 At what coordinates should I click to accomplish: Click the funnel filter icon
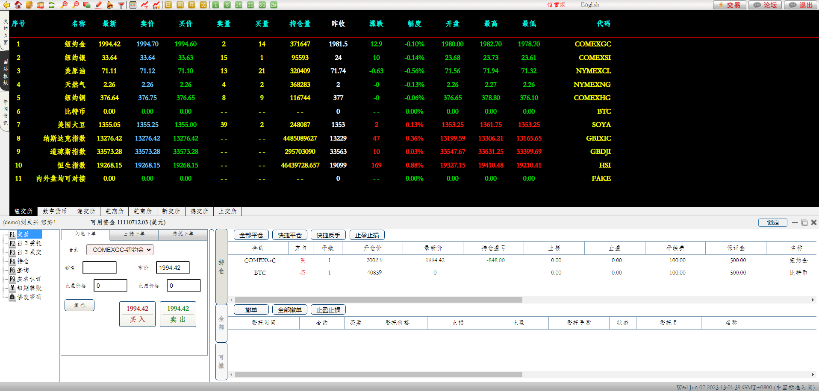click(x=121, y=5)
